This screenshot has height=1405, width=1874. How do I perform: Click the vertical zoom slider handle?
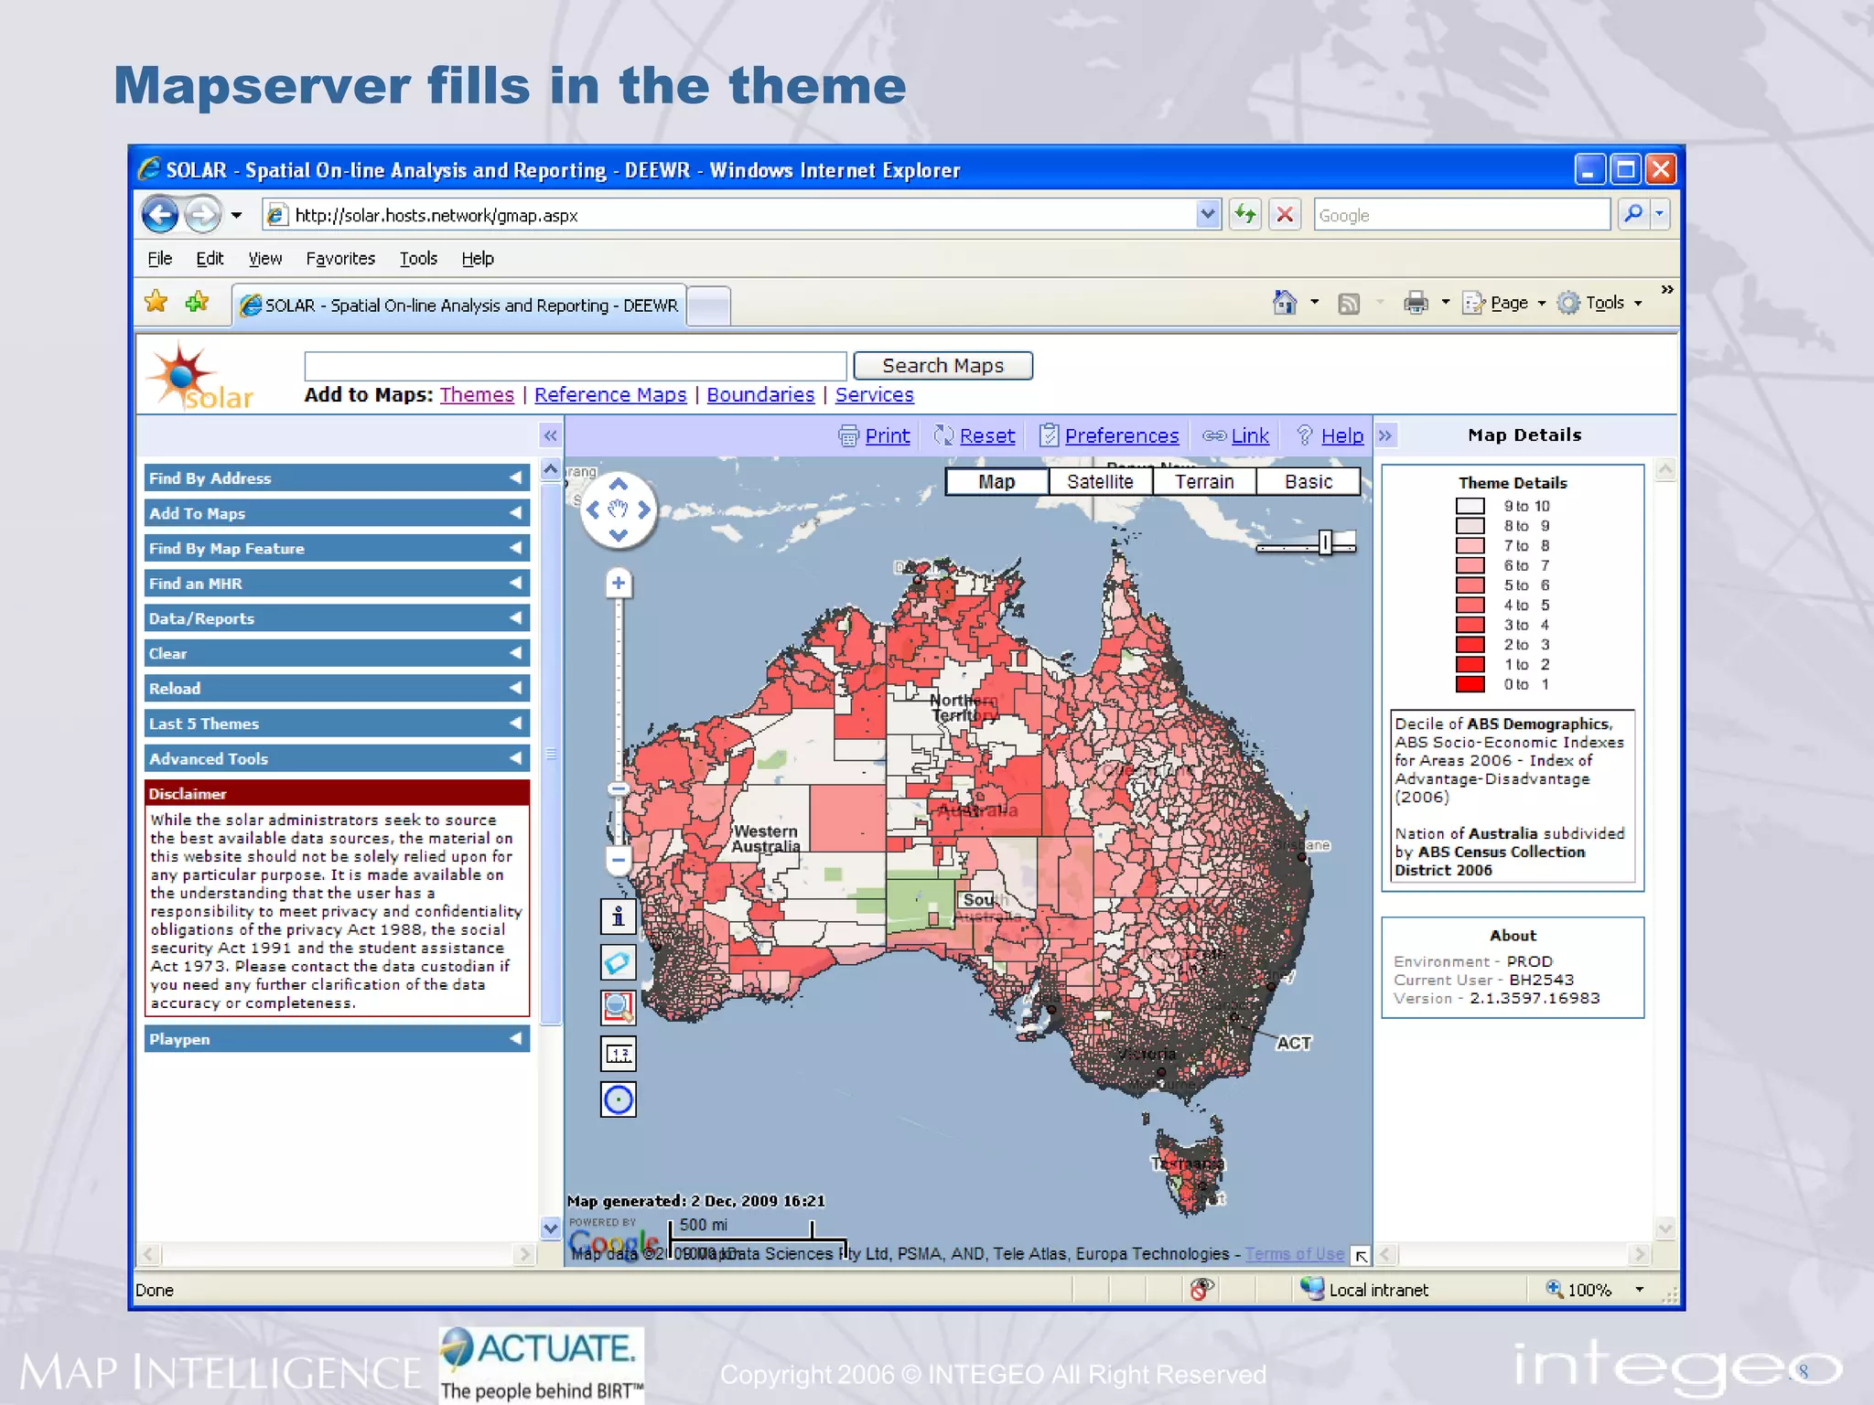(x=619, y=788)
